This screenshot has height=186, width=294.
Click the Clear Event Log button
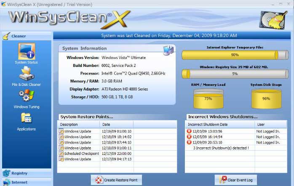click(235, 180)
